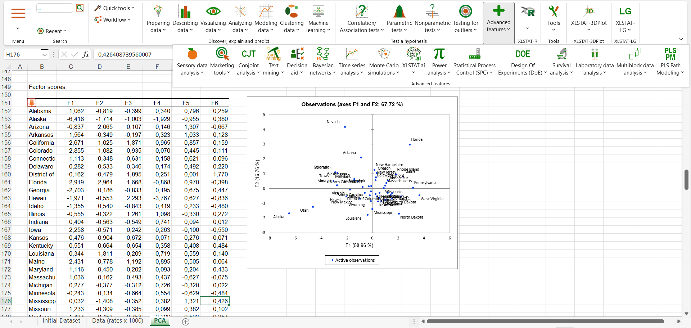This screenshot has height=328, width=691.
Task: Open Correlation/Association tests menu
Action: pos(362,19)
